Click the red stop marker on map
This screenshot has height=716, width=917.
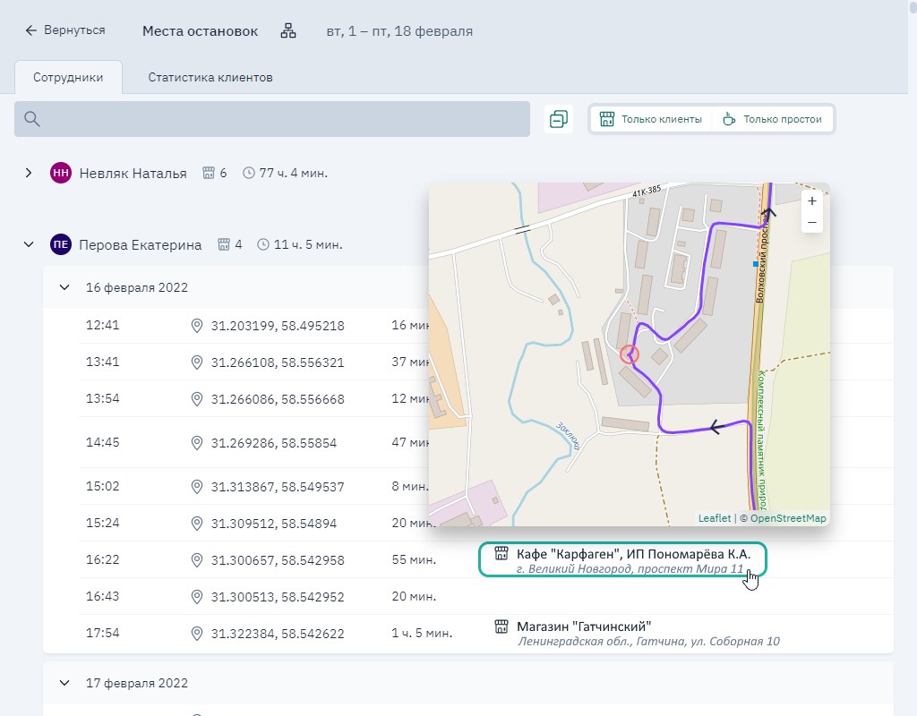(x=629, y=354)
